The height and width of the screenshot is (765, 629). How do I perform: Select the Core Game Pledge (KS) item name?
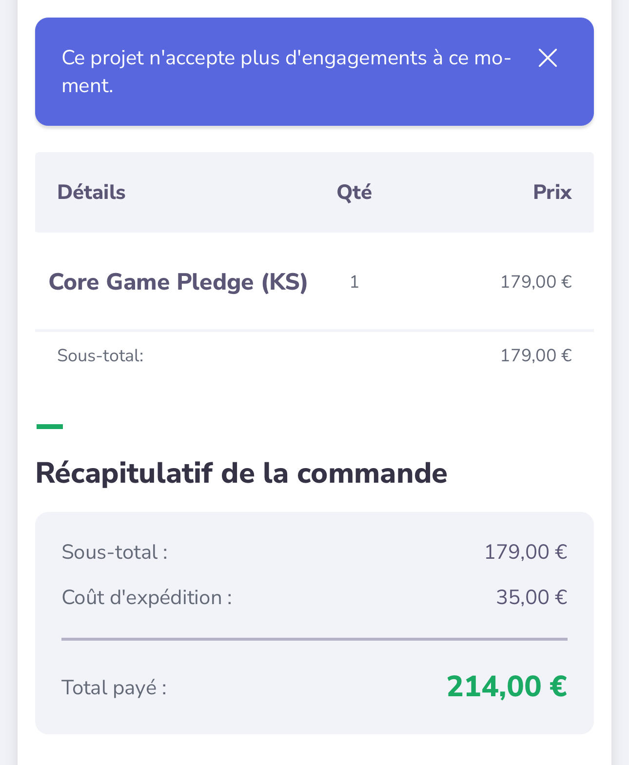178,282
